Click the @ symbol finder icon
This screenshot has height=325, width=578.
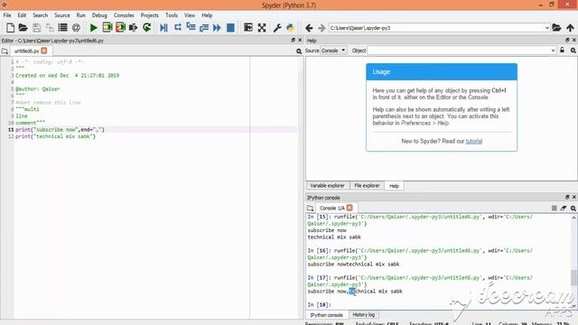pos(76,28)
